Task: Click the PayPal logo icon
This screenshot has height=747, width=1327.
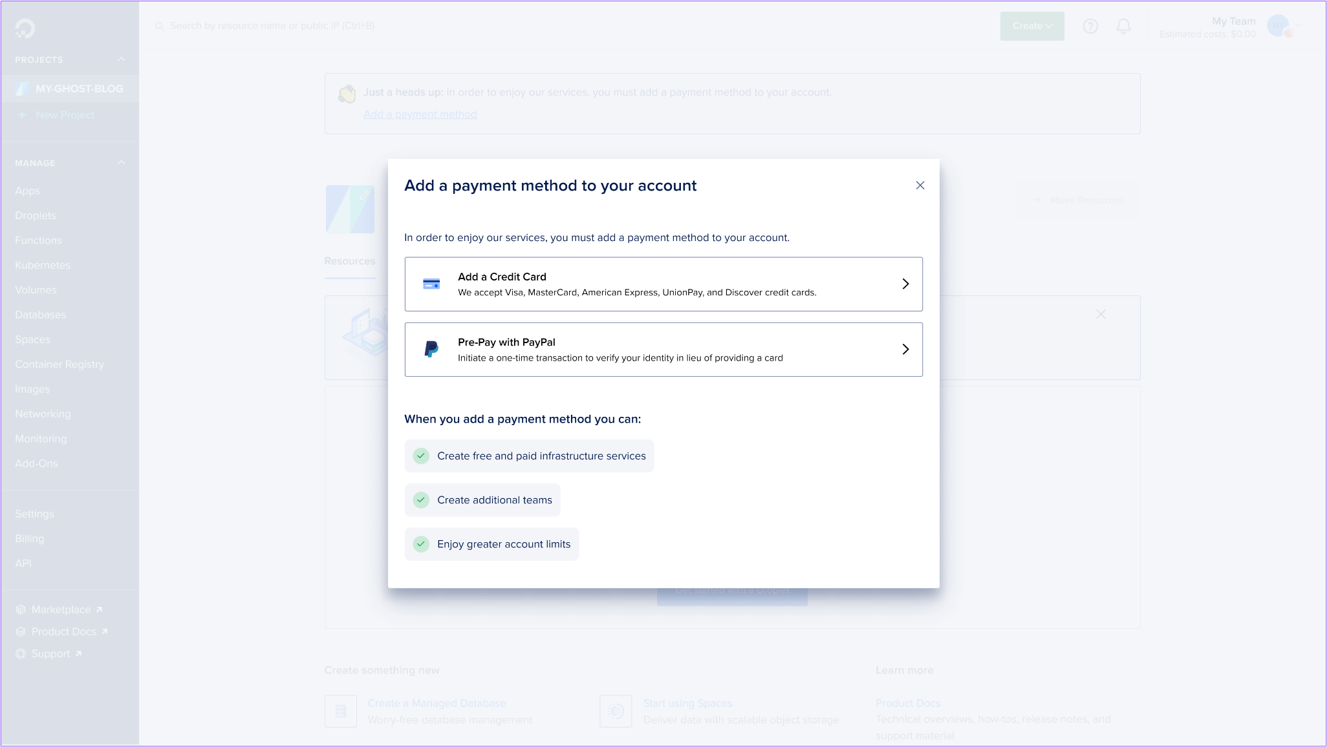Action: [431, 350]
